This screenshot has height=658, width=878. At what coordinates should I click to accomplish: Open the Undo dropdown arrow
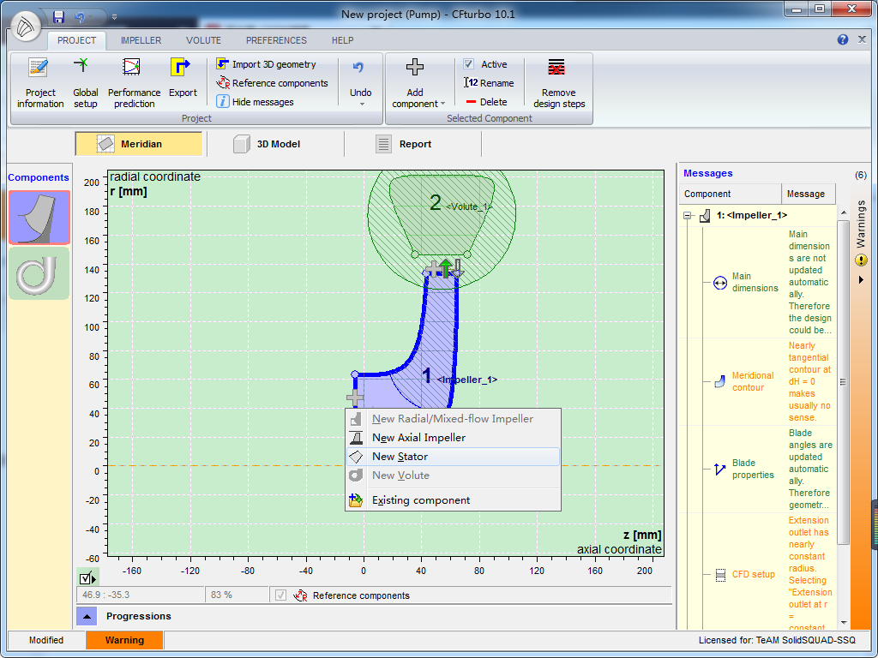click(362, 105)
